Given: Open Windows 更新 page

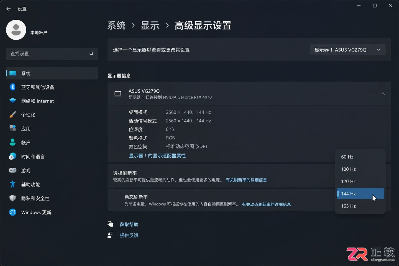Looking at the screenshot, I should pyautogui.click(x=52, y=212).
